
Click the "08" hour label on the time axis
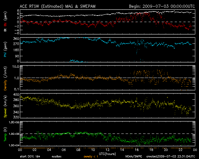(x=78, y=150)
